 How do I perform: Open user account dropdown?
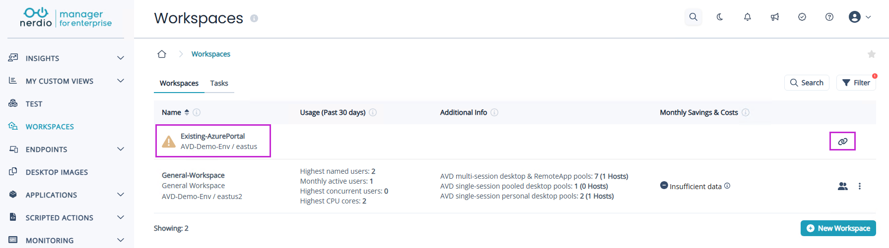(x=860, y=17)
